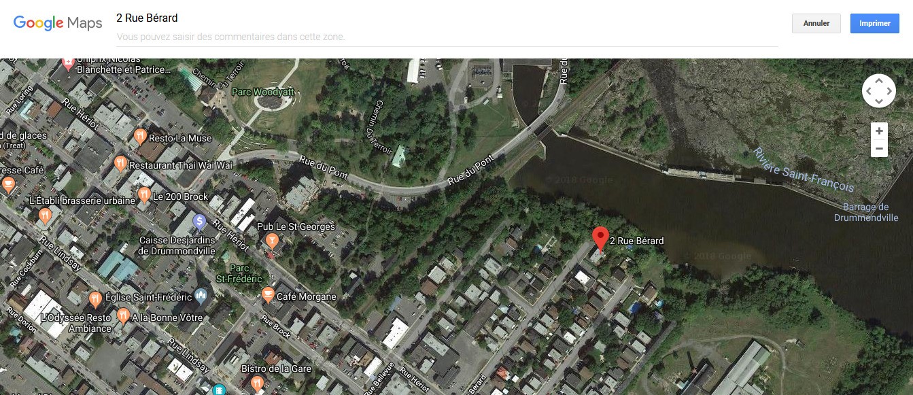
Task: Click the A la Bonne Vôtre marker
Action: [x=123, y=315]
